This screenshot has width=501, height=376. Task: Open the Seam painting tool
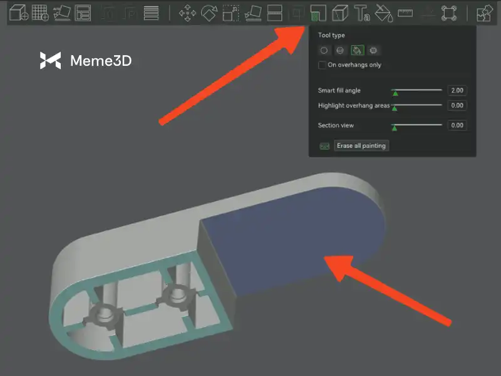(340, 13)
